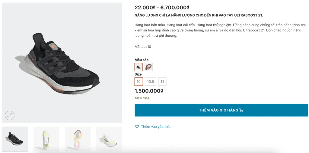Click the main black Ultraboost product image

pyautogui.click(x=62, y=63)
